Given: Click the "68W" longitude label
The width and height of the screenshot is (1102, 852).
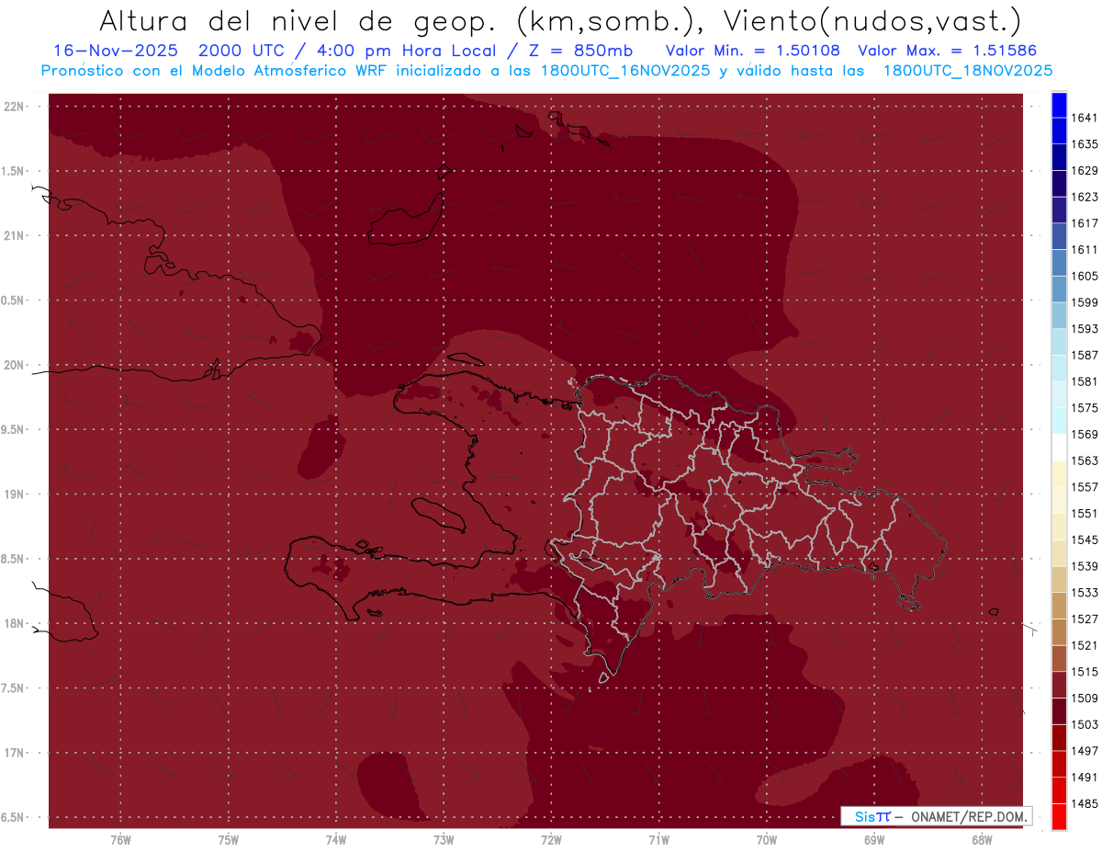Looking at the screenshot, I should click(x=982, y=839).
